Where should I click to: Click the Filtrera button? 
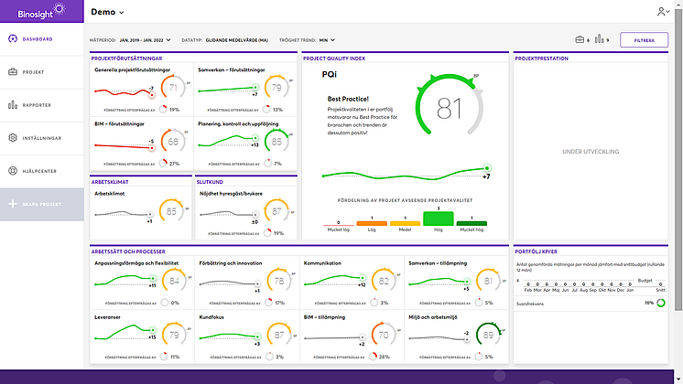[x=644, y=40]
